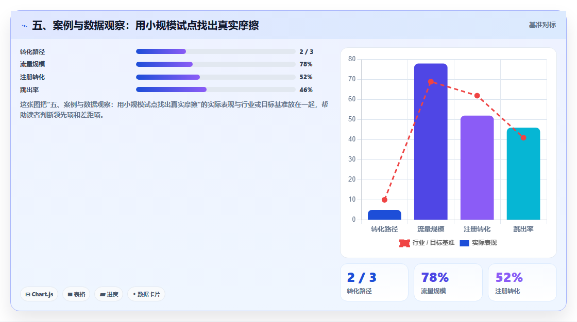
Task: Click the 注册转化 bar in the chart
Action: [x=477, y=168]
